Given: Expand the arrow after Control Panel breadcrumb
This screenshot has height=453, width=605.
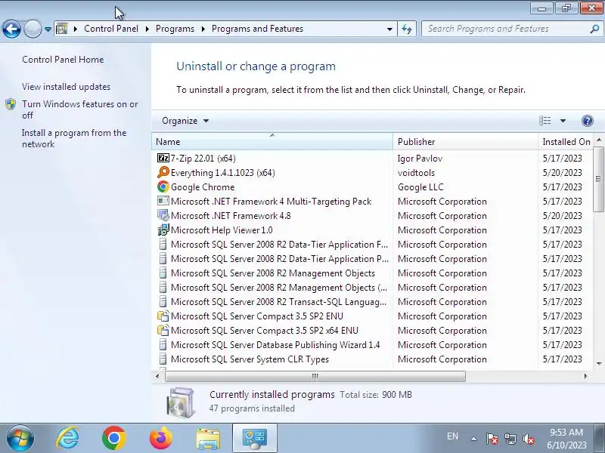Looking at the screenshot, I should click(x=147, y=29).
